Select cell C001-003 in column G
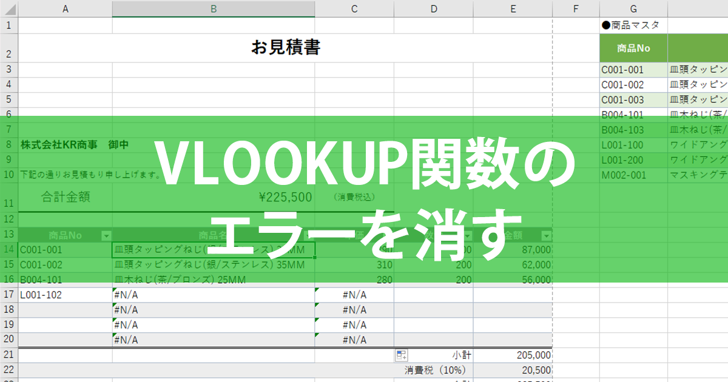The height and width of the screenshot is (382, 728). pos(633,100)
